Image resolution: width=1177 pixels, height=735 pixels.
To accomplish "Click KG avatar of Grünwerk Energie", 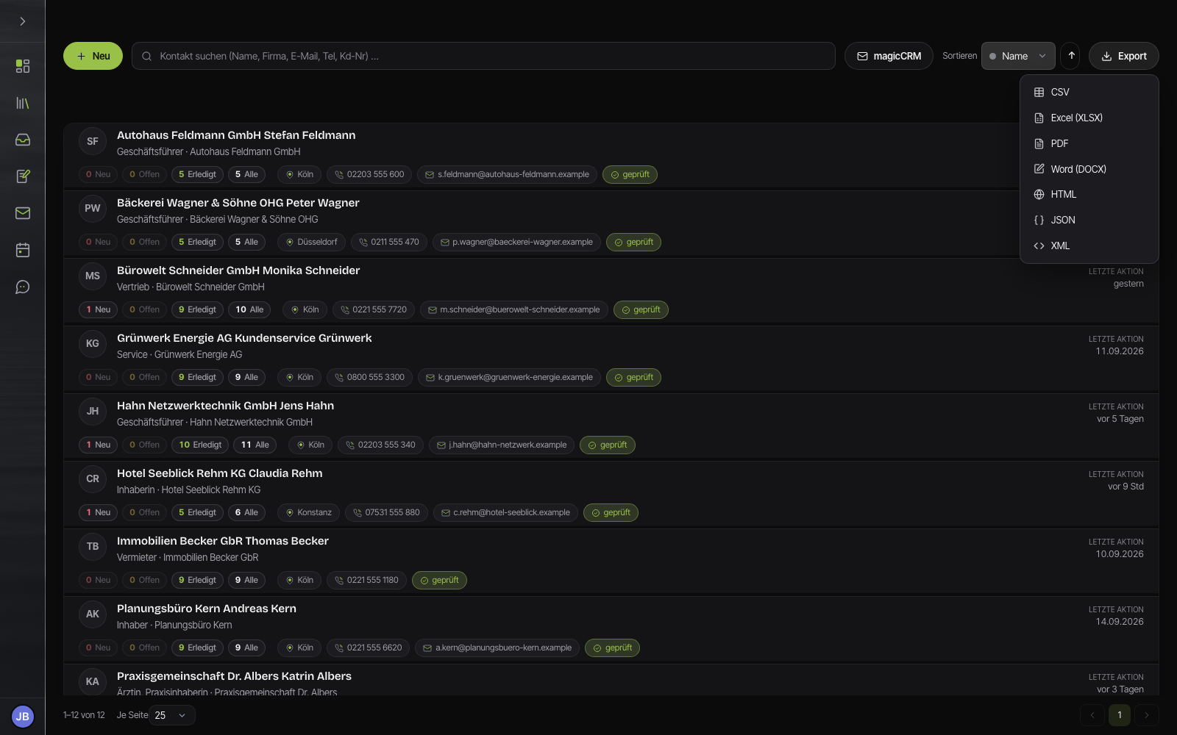I will (x=93, y=344).
